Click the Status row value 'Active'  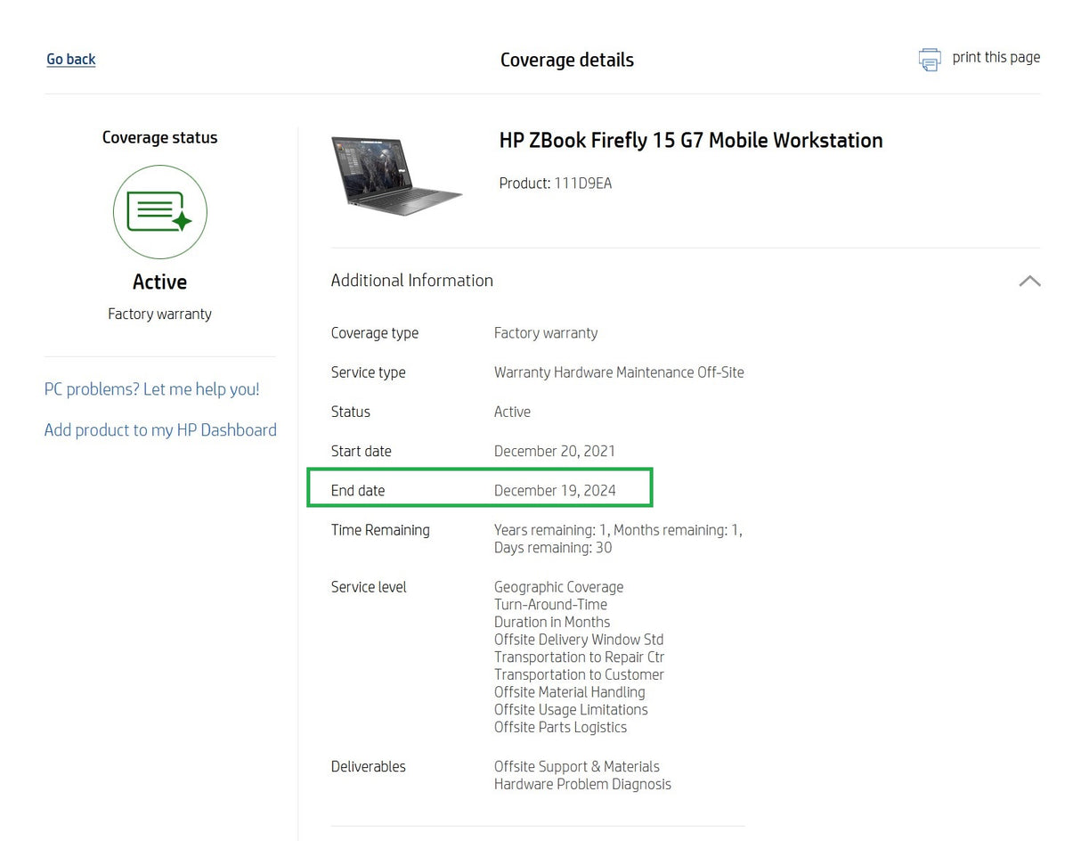tap(512, 412)
